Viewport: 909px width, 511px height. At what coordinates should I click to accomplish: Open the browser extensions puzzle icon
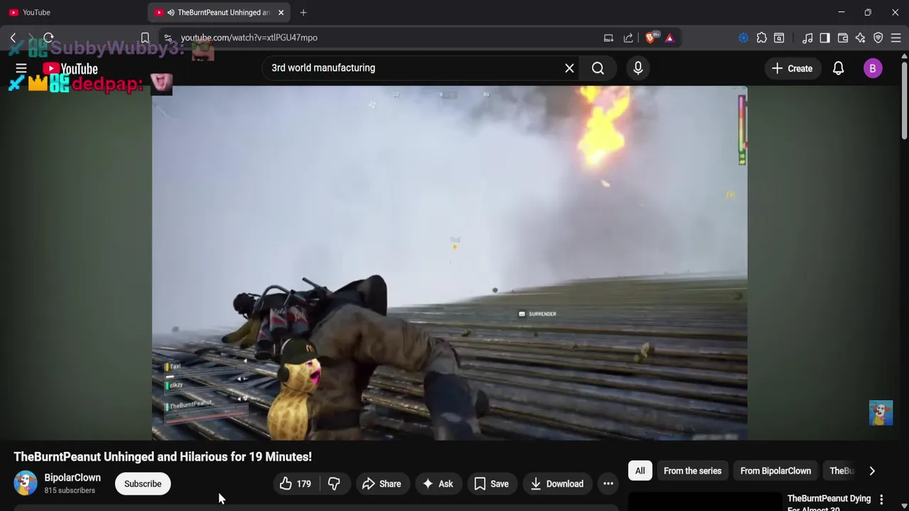762,38
